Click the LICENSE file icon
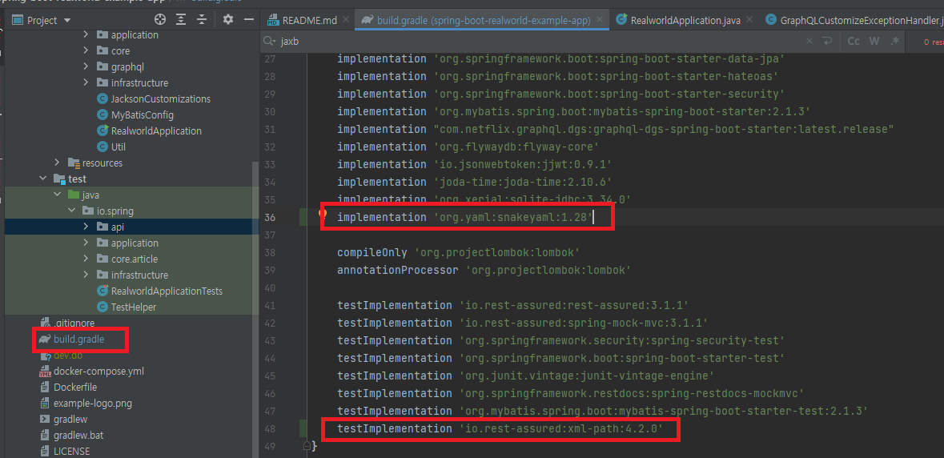944x458 pixels. coord(45,451)
